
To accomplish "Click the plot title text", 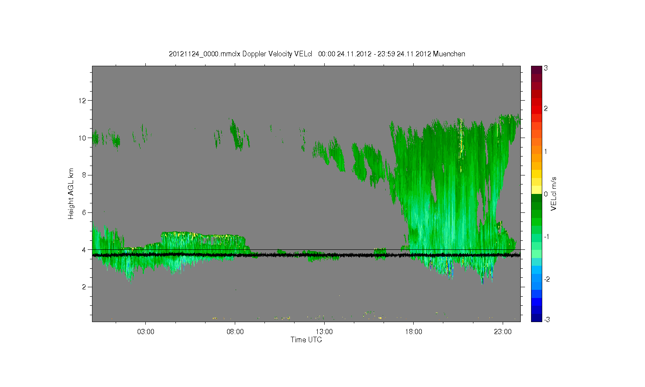I will click(x=317, y=54).
